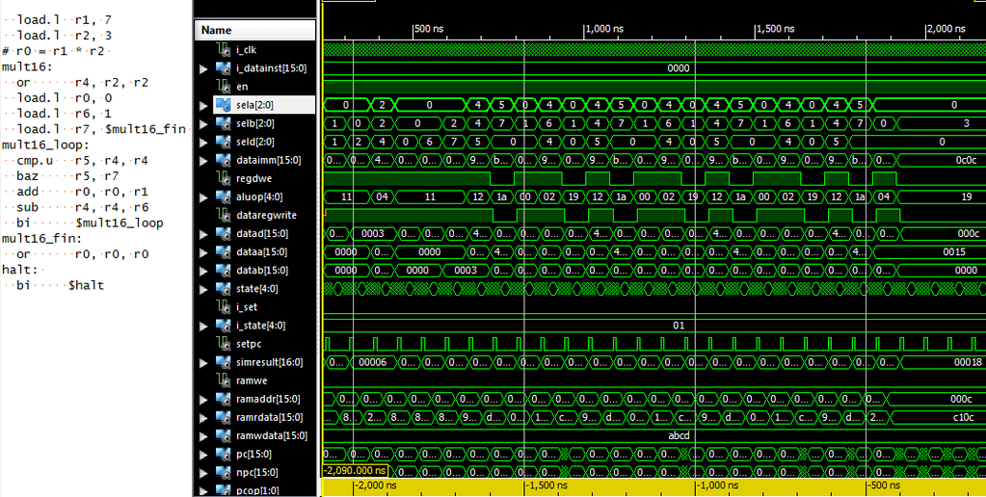Click the selb[2:0] bus icon
The width and height of the screenshot is (986, 497).
pyautogui.click(x=224, y=123)
